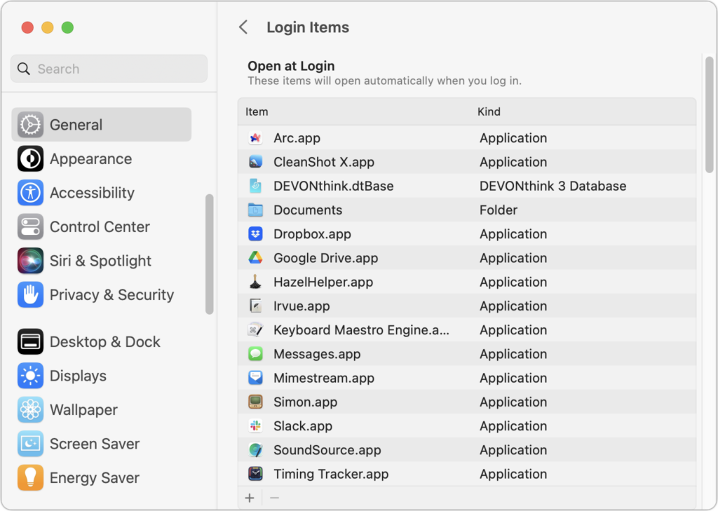Remove a login item using the minus button
The width and height of the screenshot is (718, 511).
[x=273, y=498]
